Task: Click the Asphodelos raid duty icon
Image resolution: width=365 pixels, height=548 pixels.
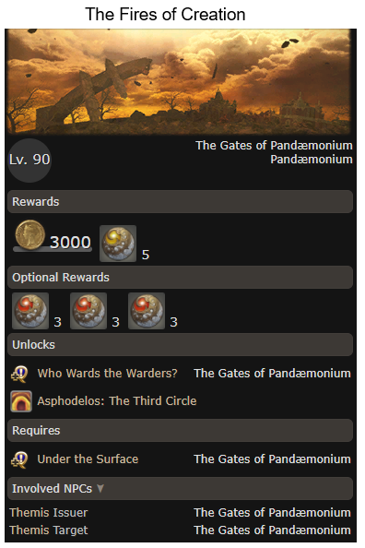Action: [x=21, y=401]
